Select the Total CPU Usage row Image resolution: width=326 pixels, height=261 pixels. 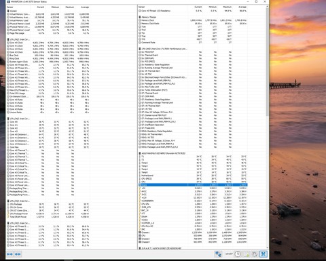click(x=48, y=93)
